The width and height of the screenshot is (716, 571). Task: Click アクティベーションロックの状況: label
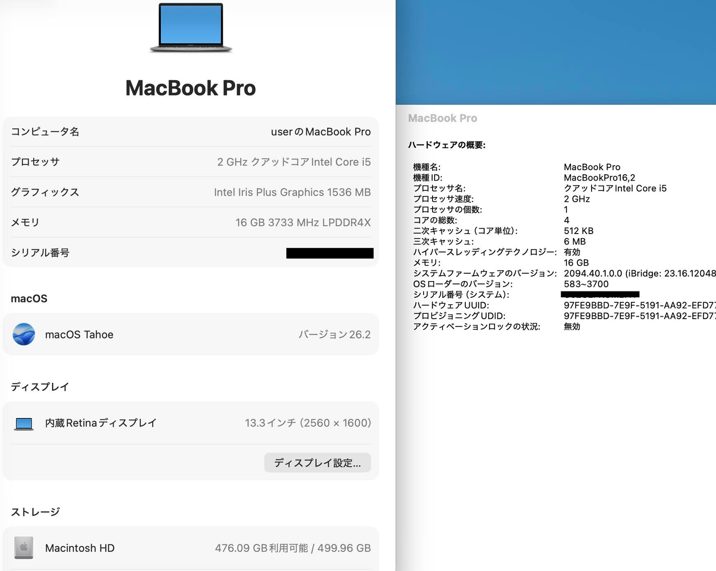coord(477,327)
